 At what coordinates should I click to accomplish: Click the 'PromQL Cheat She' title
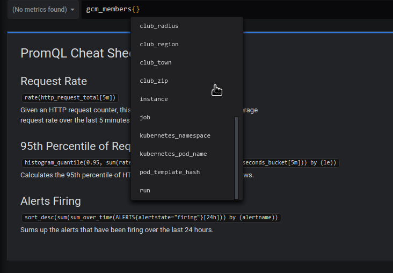point(76,53)
